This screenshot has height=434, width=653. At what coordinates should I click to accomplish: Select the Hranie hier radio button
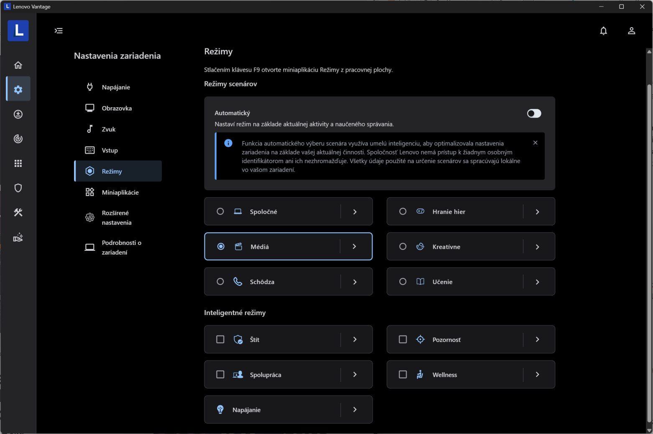[403, 212]
